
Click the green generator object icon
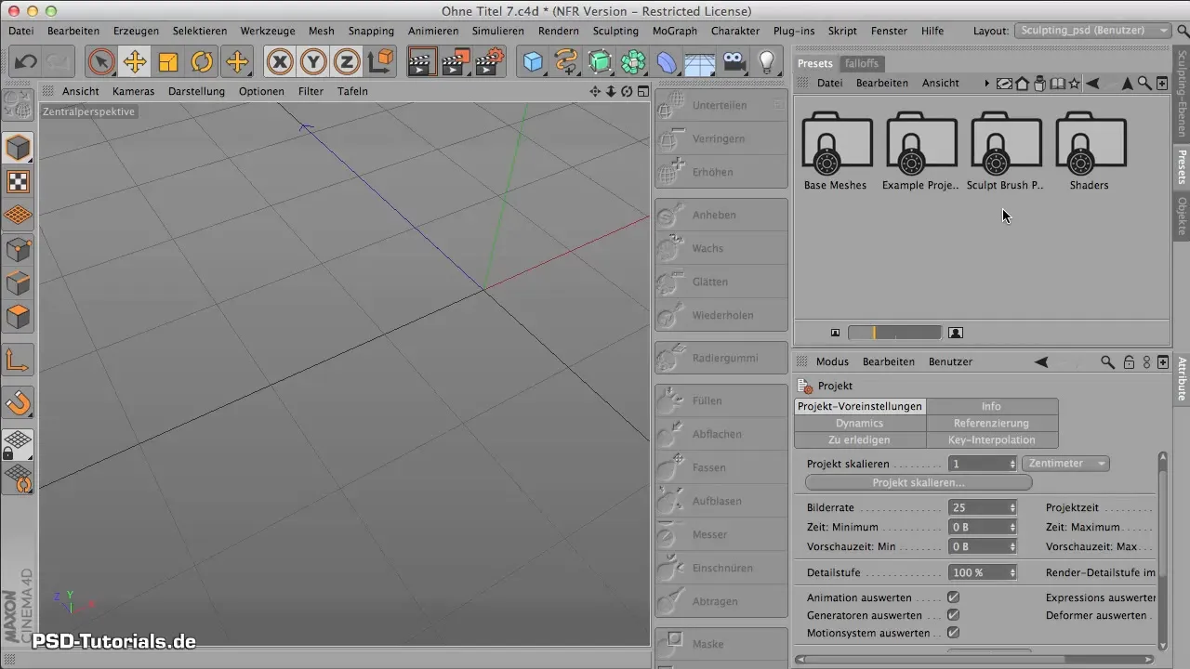click(x=600, y=62)
